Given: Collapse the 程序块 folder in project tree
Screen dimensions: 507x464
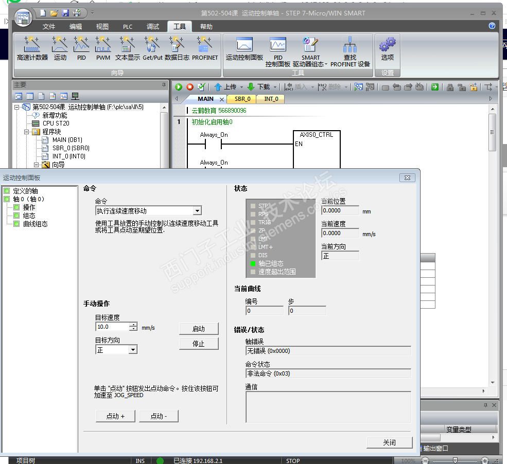Looking at the screenshot, I should (27, 132).
